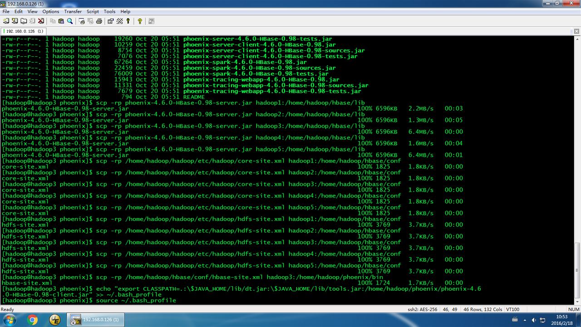Click the terminal vertical scrollbar thumb
Screen dimensions: 581x327
pyautogui.click(x=577, y=270)
